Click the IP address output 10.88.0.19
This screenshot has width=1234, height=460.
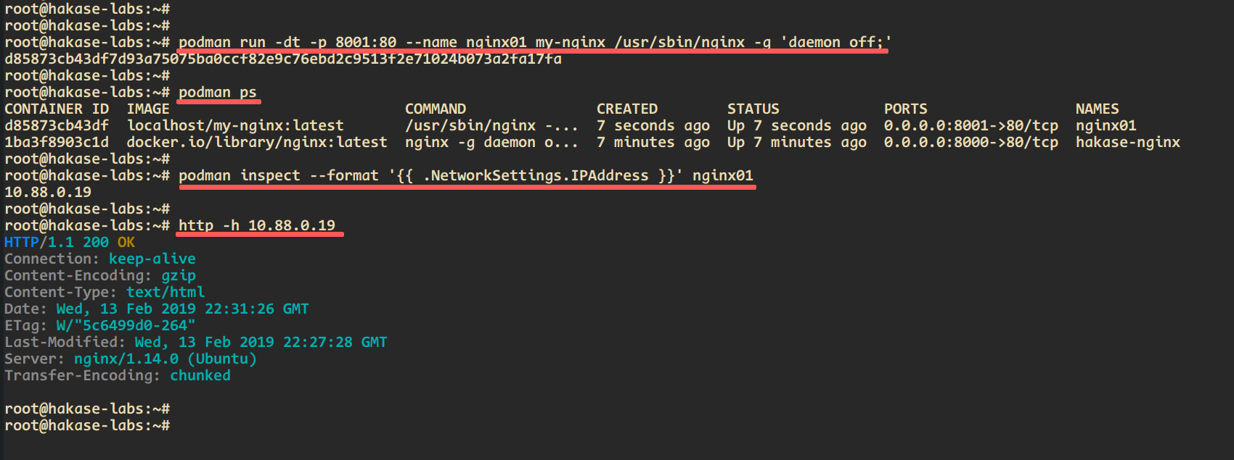48,192
